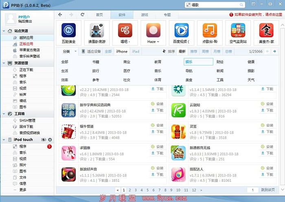Screen dimensions: 285x202
Task: Install 灵签 with 安装 button
Action: tap(267, 125)
